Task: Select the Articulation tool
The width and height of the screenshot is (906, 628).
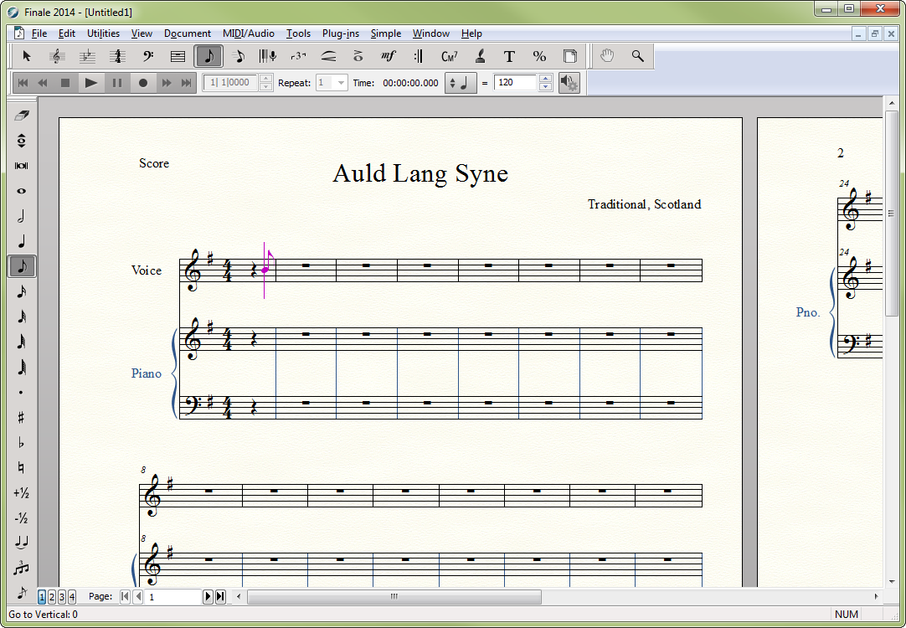Action: tap(358, 56)
